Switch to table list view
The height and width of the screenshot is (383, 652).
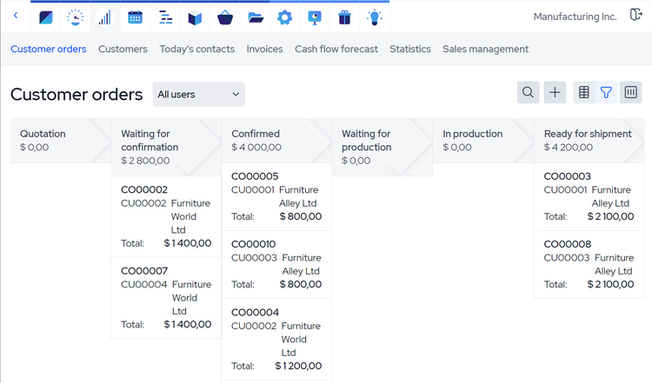584,92
